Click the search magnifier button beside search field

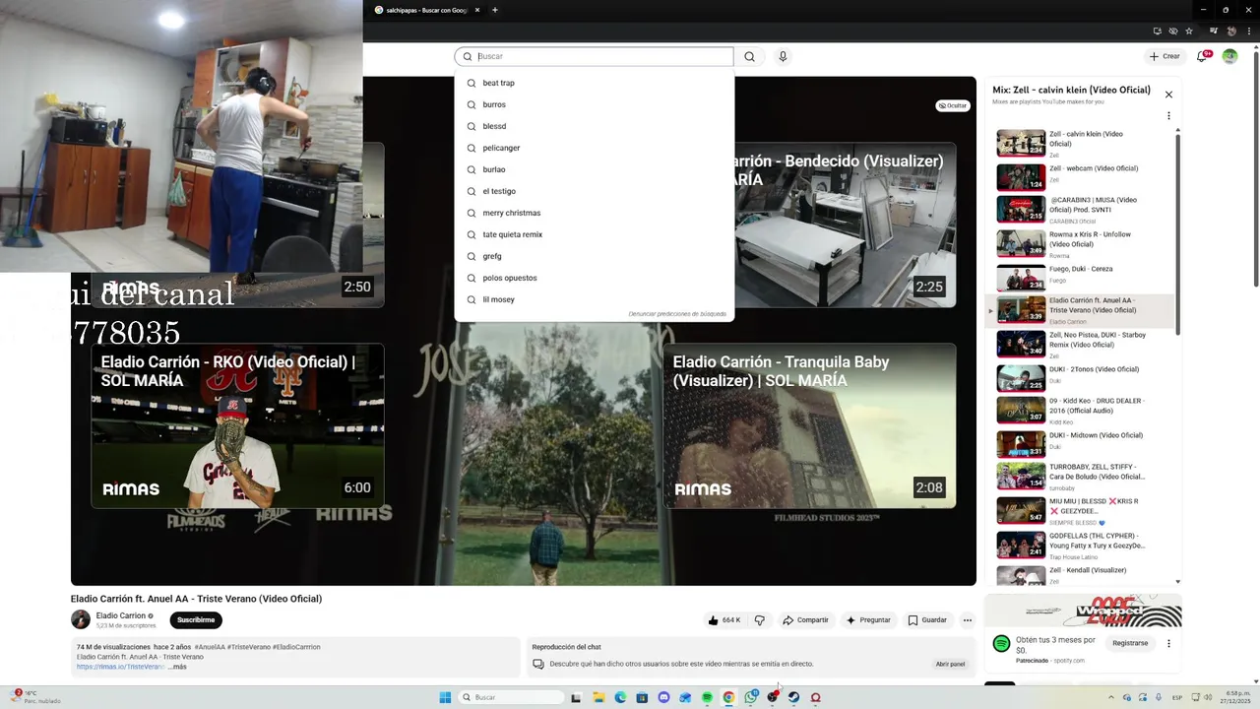point(749,56)
